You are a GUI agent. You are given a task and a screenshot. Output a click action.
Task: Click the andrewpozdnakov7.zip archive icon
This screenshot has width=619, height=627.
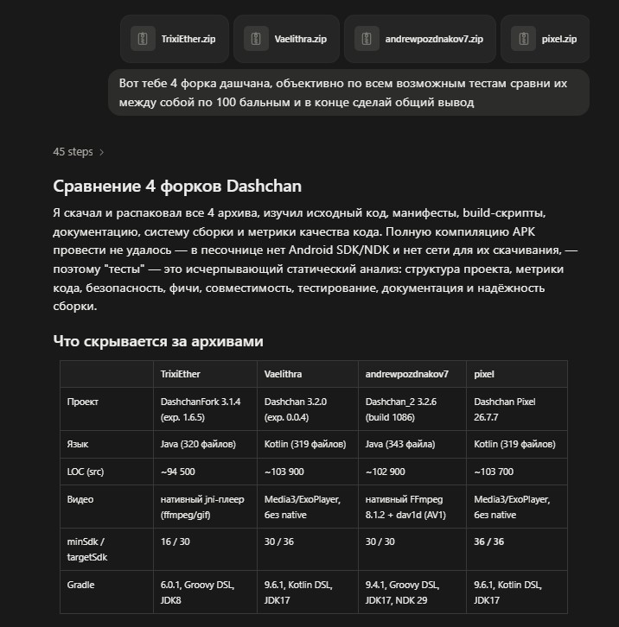(367, 39)
